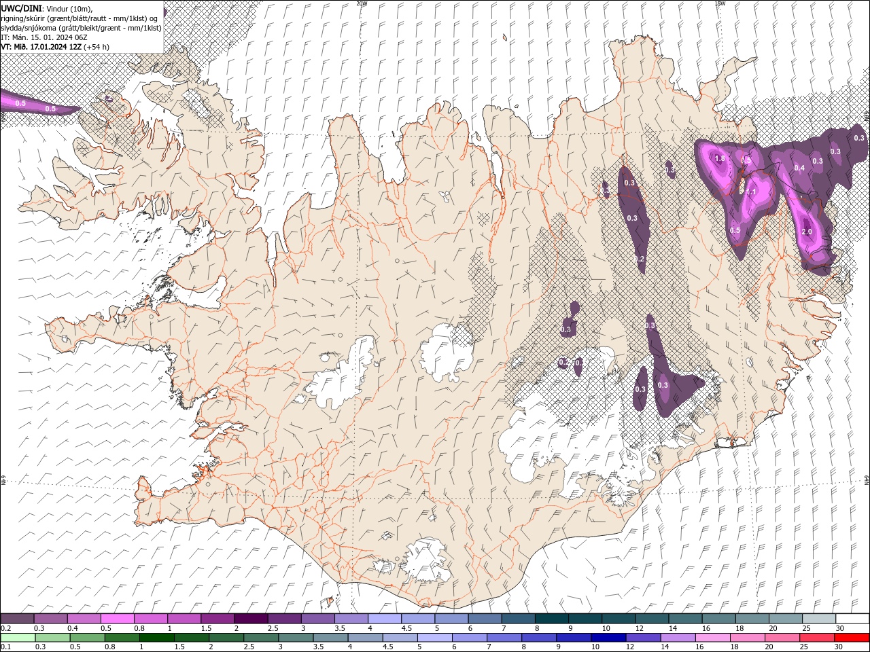Pick the pale green 0.1 swatch, lower scale
This screenshot has height=652, width=870.
(18, 638)
